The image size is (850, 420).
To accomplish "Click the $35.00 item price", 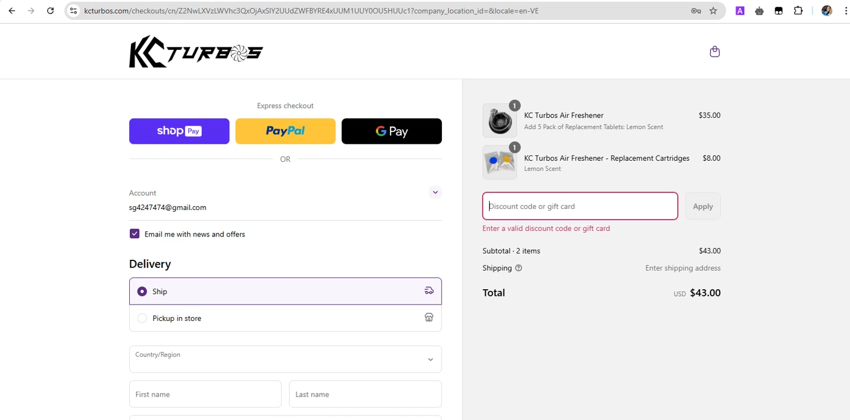I will (x=709, y=115).
